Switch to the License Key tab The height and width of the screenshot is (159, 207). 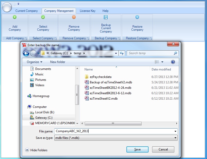pos(87,11)
